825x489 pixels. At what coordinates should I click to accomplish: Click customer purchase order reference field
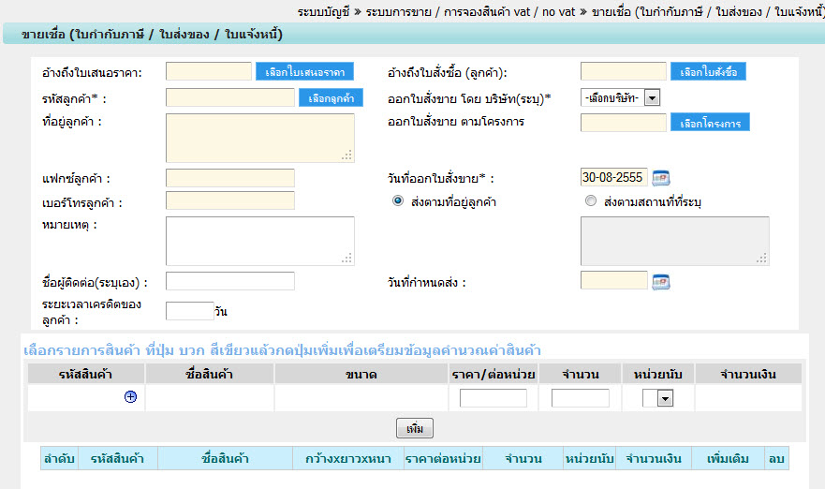[624, 71]
